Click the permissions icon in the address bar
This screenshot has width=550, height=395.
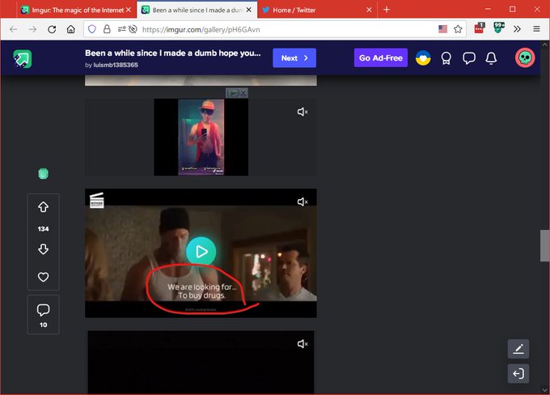[x=121, y=29]
